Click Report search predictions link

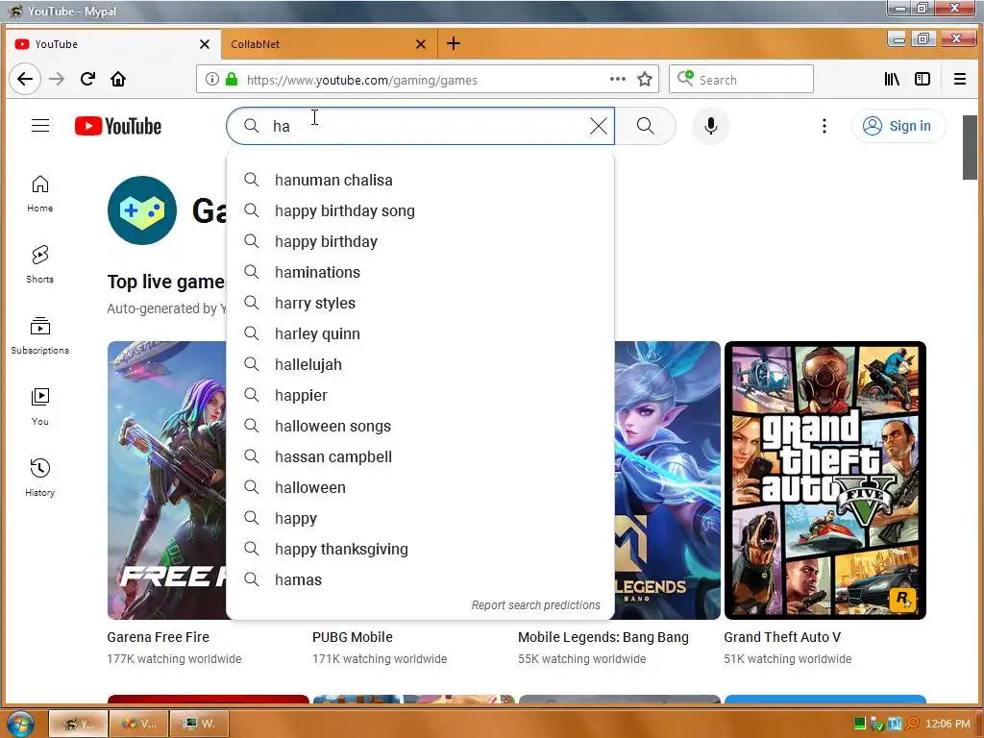tap(535, 605)
